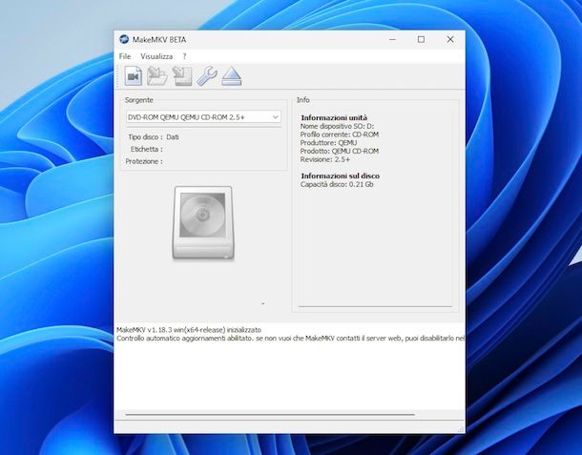582x455 pixels.
Task: Click the Open disc folder icon
Action: pyautogui.click(x=157, y=77)
